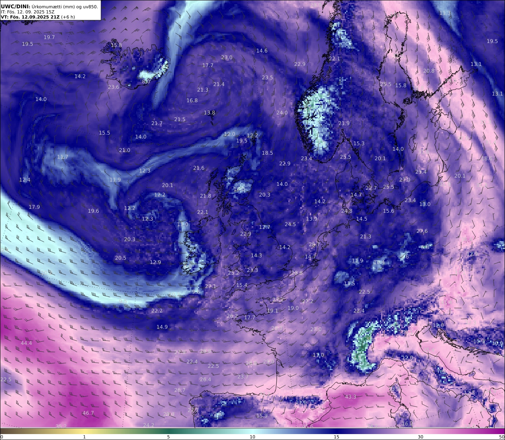The width and height of the screenshot is (505, 440).
Task: Click the 23.6 value label
Action: pos(114,87)
